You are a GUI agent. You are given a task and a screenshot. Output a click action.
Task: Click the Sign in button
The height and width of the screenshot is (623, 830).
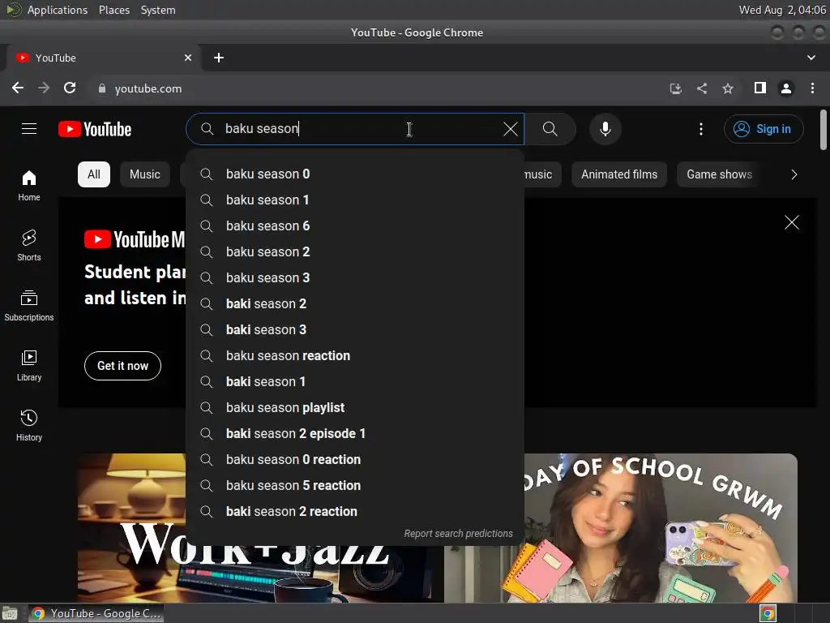pyautogui.click(x=764, y=129)
